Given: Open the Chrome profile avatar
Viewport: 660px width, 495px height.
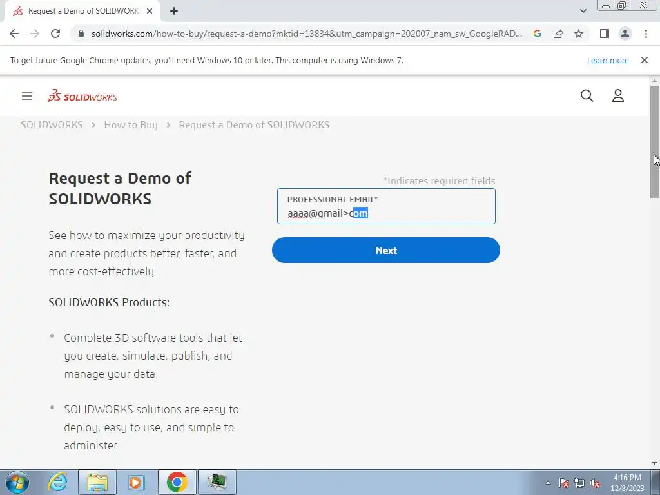Looking at the screenshot, I should [x=625, y=34].
